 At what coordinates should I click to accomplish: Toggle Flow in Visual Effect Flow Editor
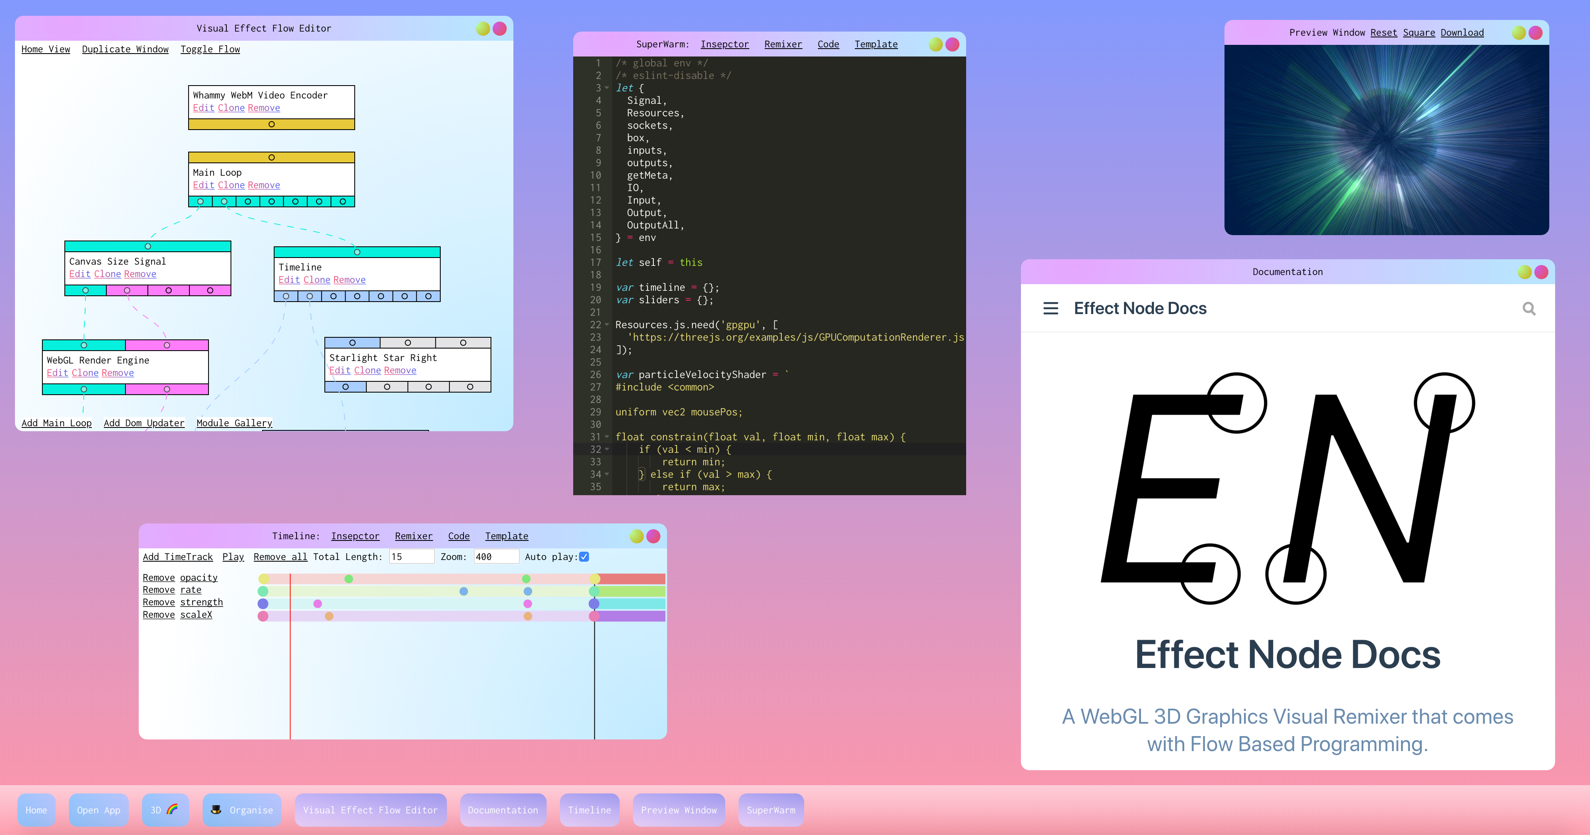point(210,49)
